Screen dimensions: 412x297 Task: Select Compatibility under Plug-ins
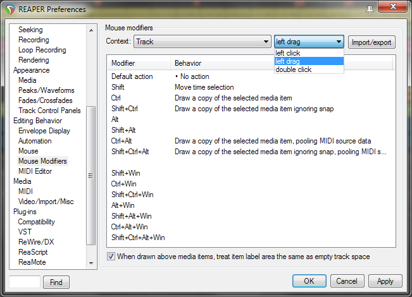click(37, 222)
